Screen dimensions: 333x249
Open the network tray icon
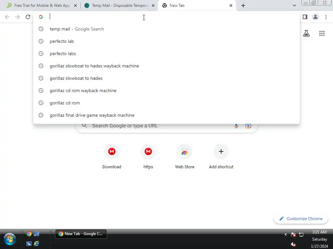301,234
